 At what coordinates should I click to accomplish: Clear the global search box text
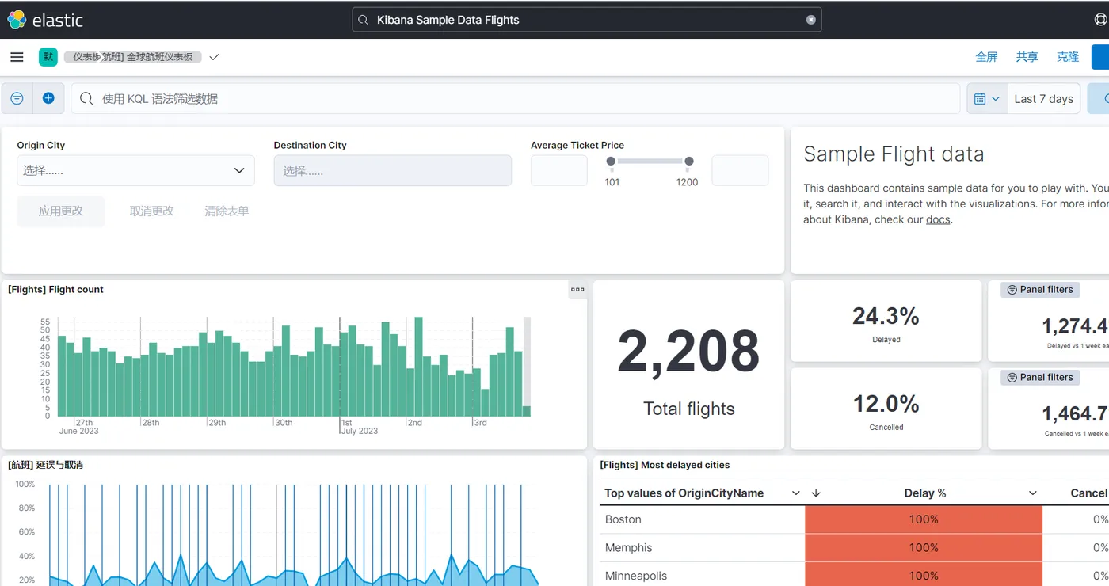click(810, 20)
